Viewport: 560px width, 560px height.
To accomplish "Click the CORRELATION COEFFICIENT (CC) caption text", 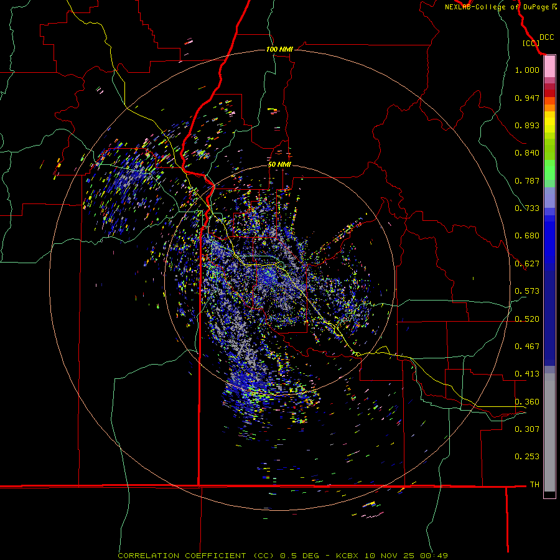I will point(196,556).
